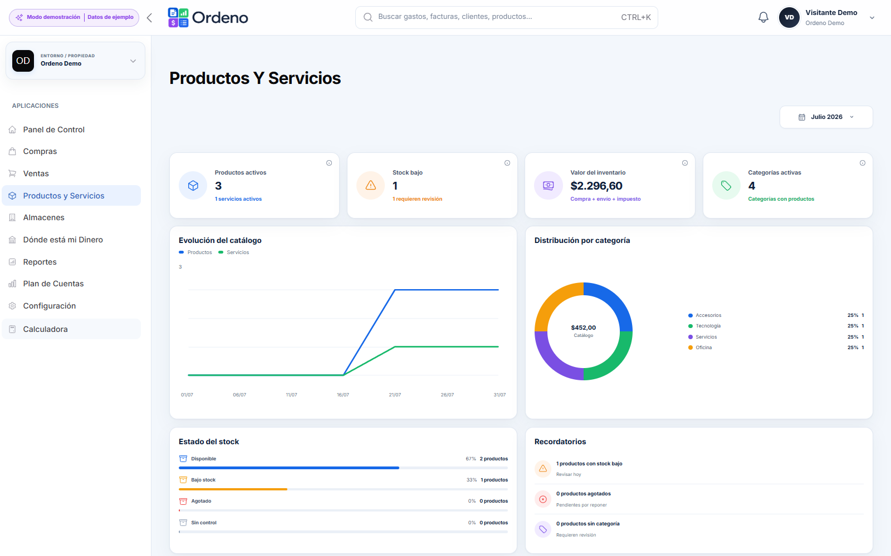
Task: Open the Visitante Demo user menu chevron
Action: click(872, 18)
